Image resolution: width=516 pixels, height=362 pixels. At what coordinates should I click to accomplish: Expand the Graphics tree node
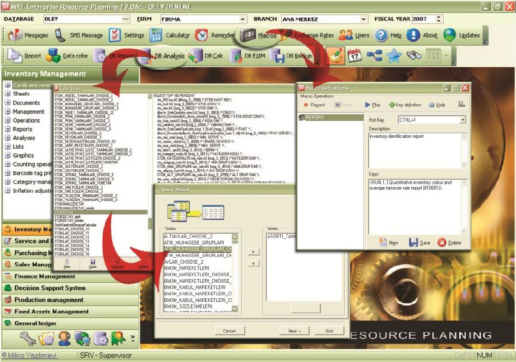pyautogui.click(x=8, y=155)
